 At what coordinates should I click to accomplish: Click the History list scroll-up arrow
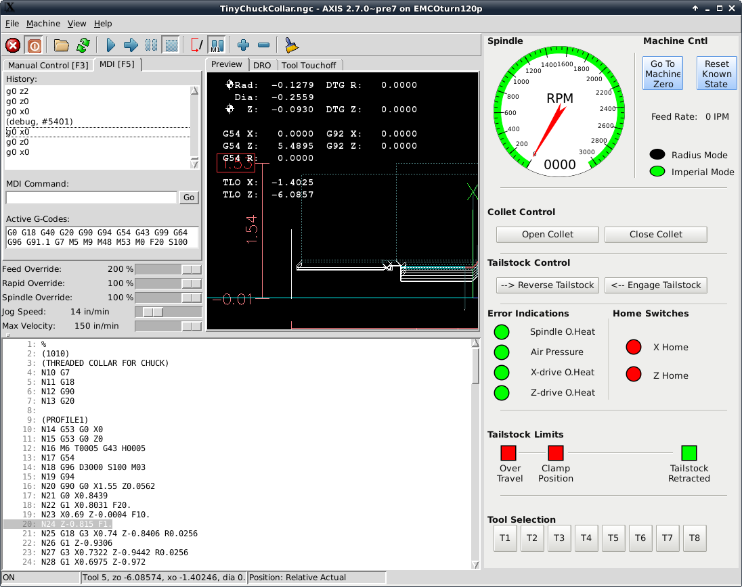(x=194, y=90)
